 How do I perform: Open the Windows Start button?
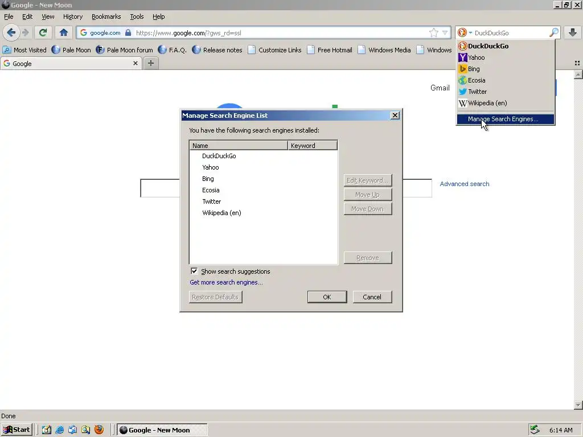pos(17,430)
